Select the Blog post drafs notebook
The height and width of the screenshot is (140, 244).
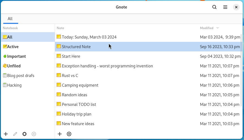pyautogui.click(x=21, y=76)
